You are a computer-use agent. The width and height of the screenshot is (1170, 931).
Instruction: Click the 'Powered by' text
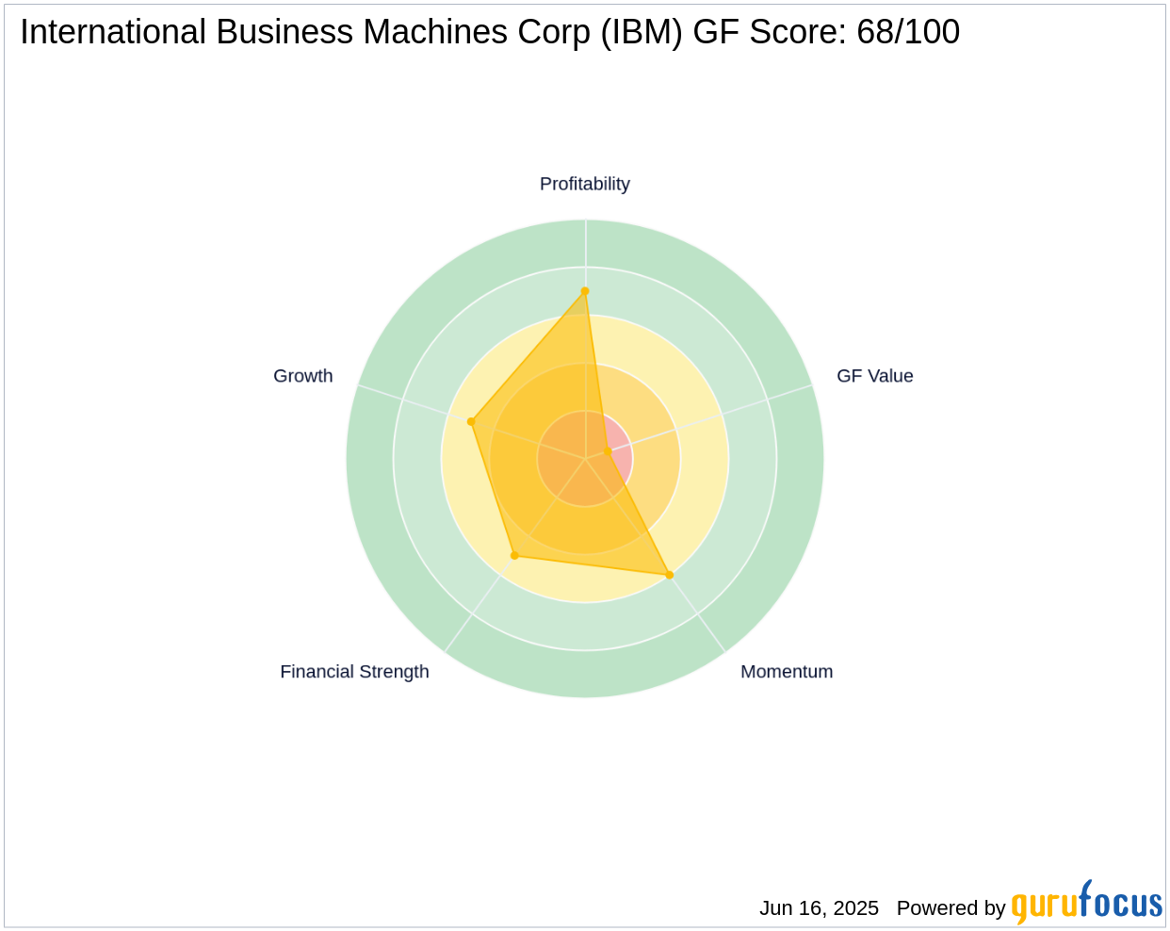pos(951,908)
